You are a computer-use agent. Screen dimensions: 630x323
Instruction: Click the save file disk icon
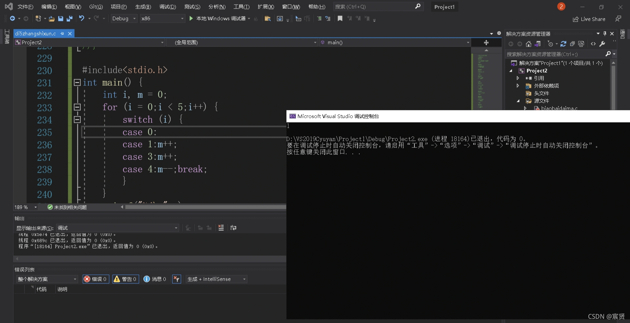(60, 19)
